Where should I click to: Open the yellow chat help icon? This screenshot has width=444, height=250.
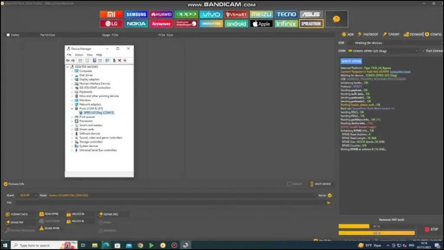336,19
